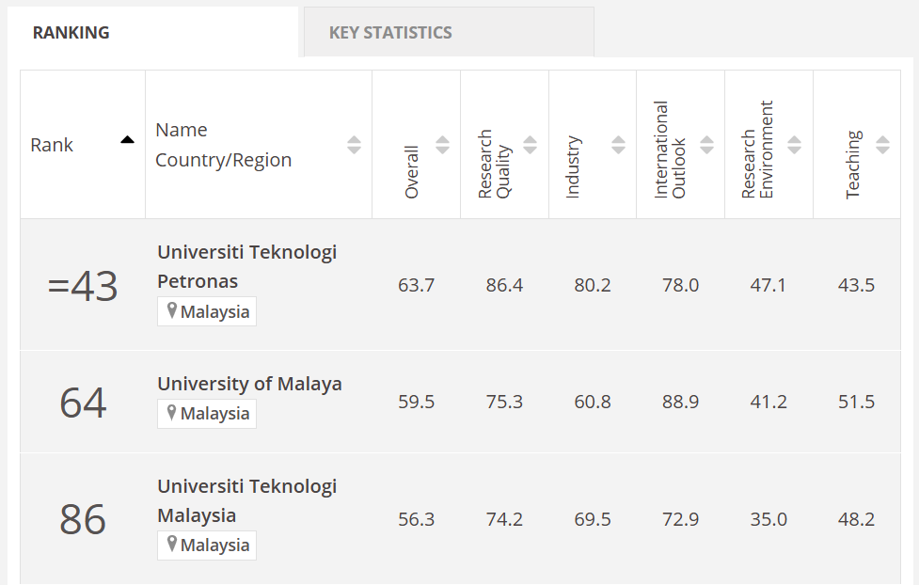Sort by Name Country/Region column arrows
This screenshot has width=919, height=585.
click(x=354, y=145)
